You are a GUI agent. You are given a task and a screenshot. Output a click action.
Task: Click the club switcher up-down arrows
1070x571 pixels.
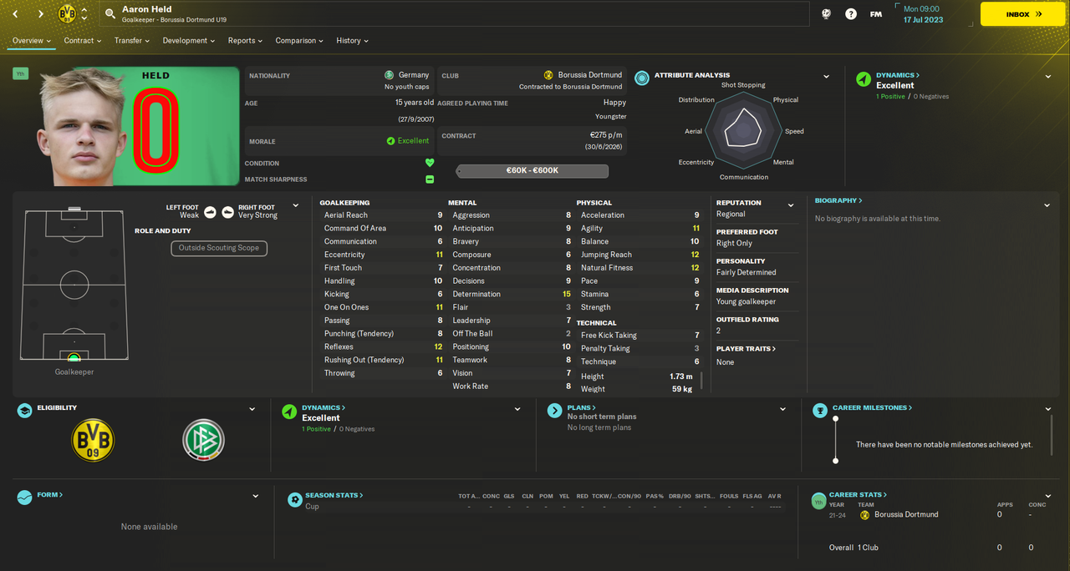click(84, 14)
